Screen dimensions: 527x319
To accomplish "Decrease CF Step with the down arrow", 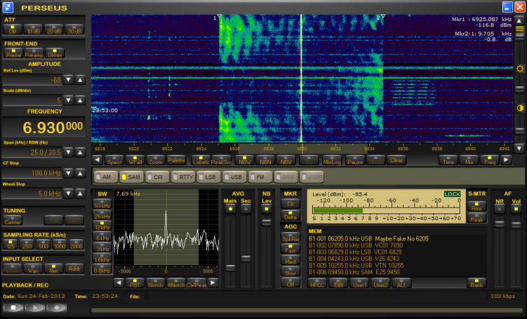I will [x=69, y=173].
